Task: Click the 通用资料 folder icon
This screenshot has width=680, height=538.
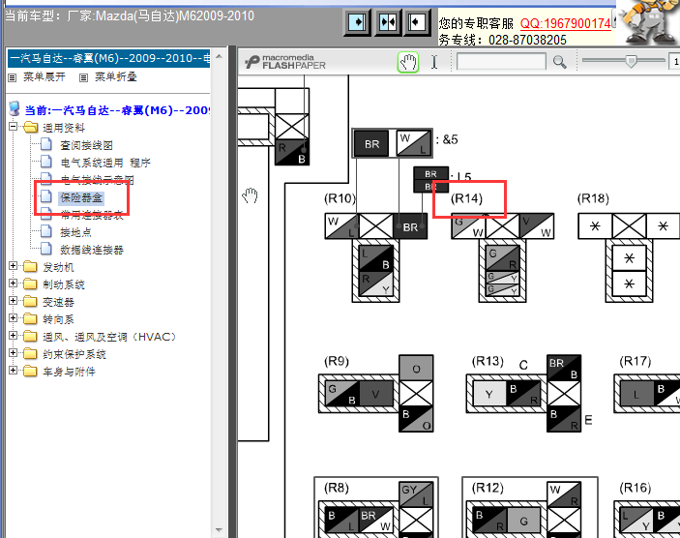Action: (30, 127)
